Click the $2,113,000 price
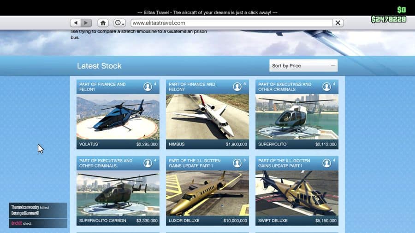This screenshot has height=233, width=415. point(326,144)
